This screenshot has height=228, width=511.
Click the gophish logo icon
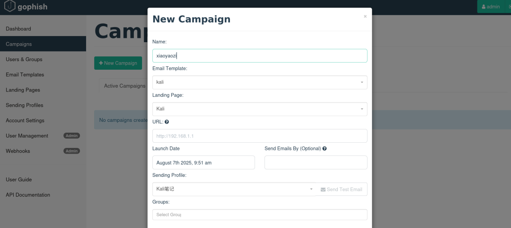coord(9,6)
